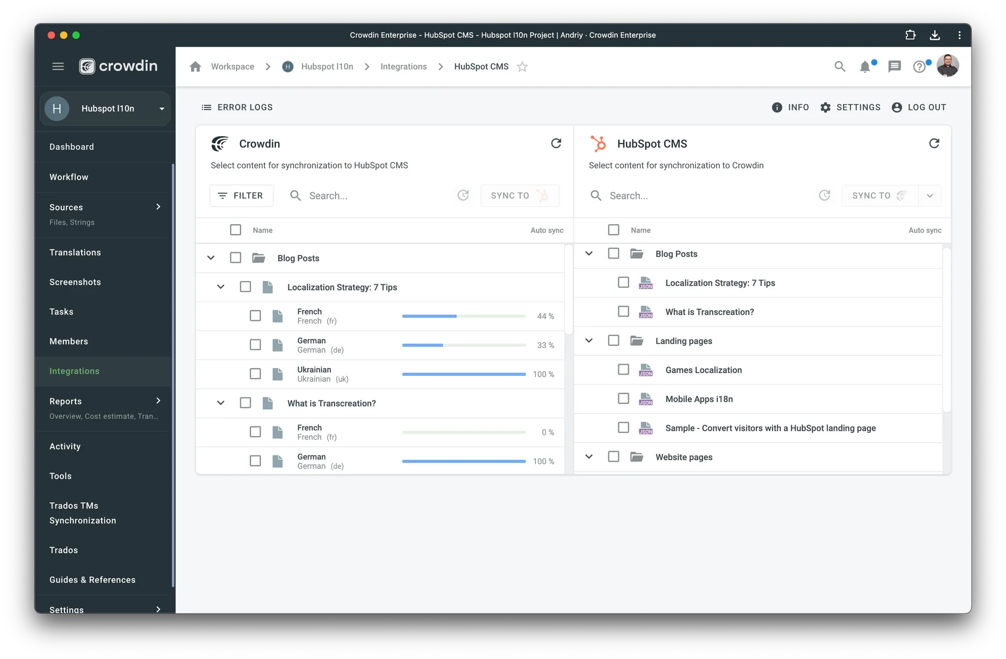This screenshot has height=659, width=1006.
Task: Star HubSpot CMS as favorite
Action: pyautogui.click(x=522, y=66)
